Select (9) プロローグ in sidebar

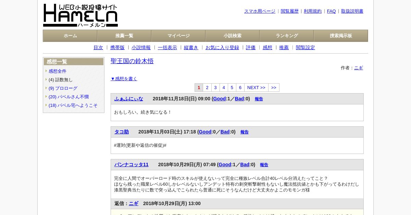(x=63, y=88)
